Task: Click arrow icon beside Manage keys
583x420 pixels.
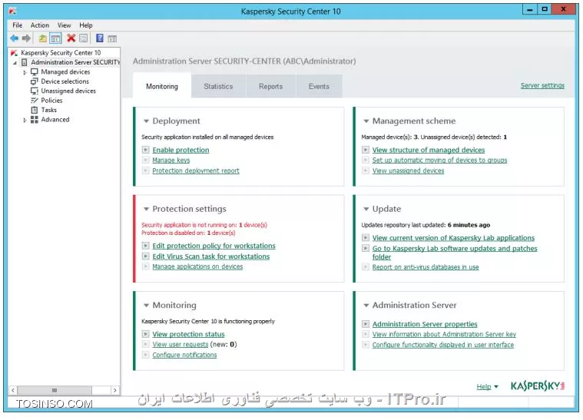Action: coord(146,160)
